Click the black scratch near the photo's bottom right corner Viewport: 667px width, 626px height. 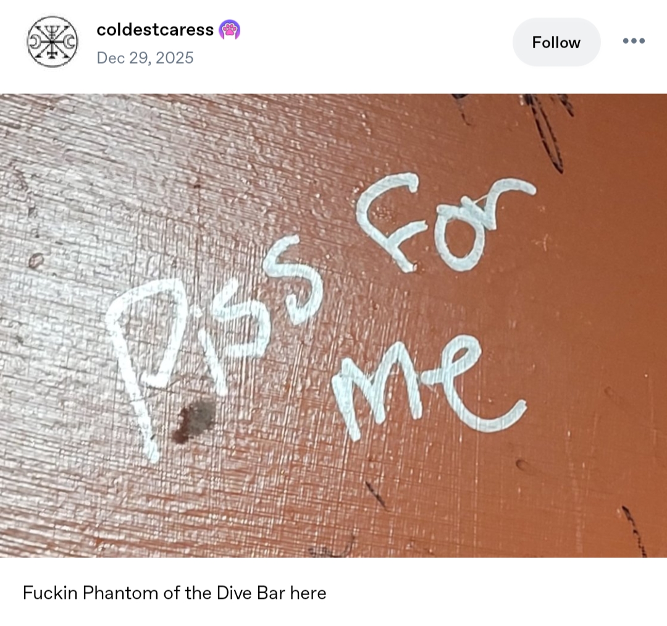click(x=634, y=531)
